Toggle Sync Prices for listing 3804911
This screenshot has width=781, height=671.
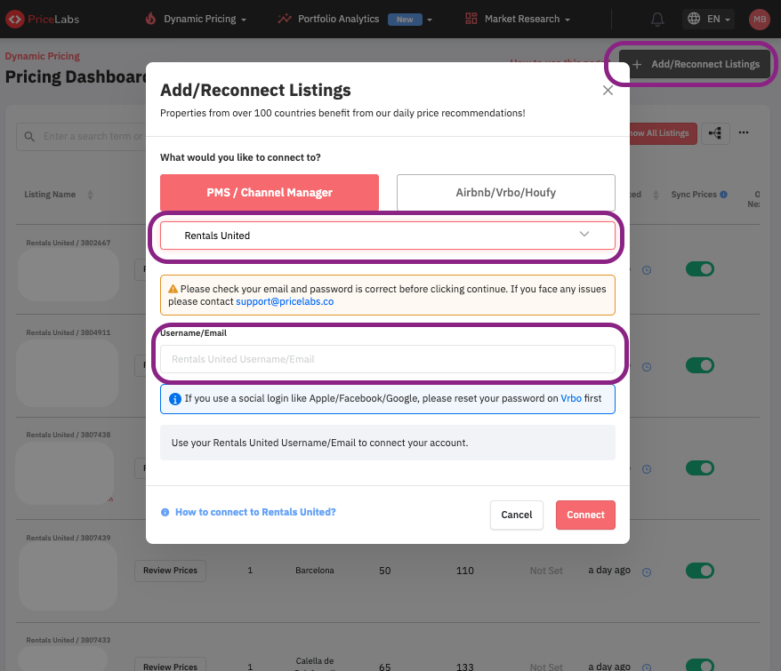tap(699, 365)
